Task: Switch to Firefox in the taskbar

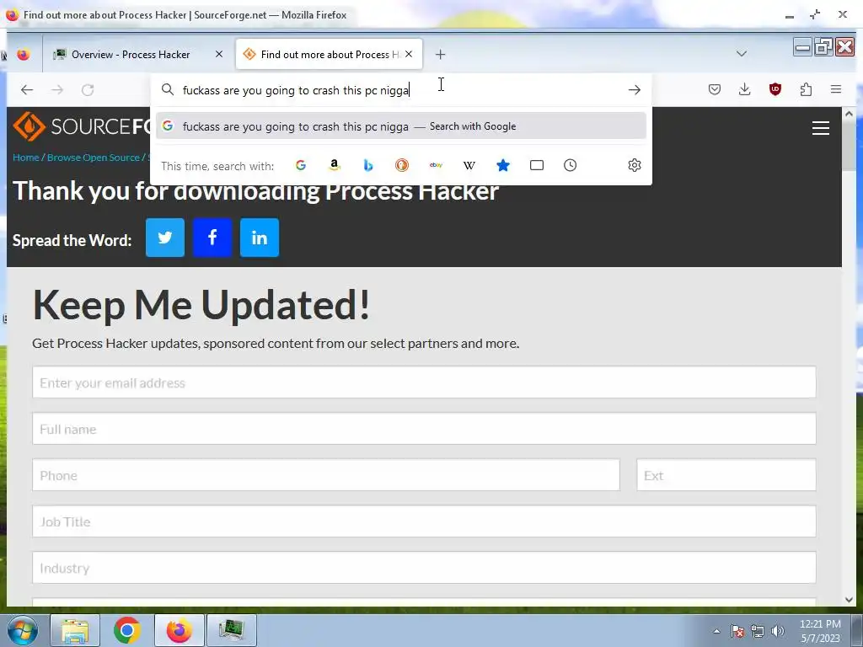Action: point(180,630)
